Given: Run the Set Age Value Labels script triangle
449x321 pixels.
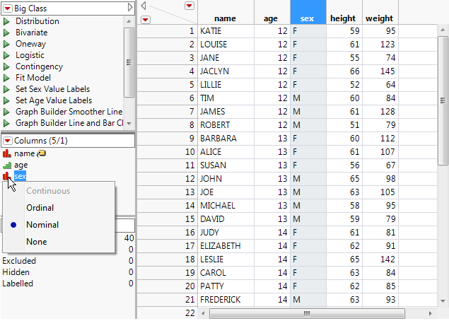Looking at the screenshot, I should pyautogui.click(x=6, y=100).
